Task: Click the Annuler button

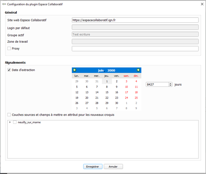Action: click(113, 167)
